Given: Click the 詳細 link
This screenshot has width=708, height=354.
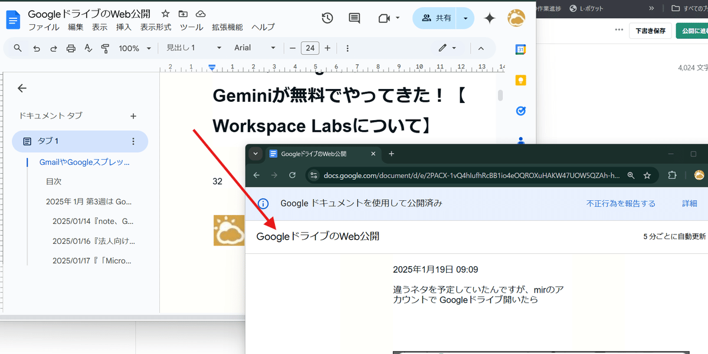Looking at the screenshot, I should click(x=690, y=203).
